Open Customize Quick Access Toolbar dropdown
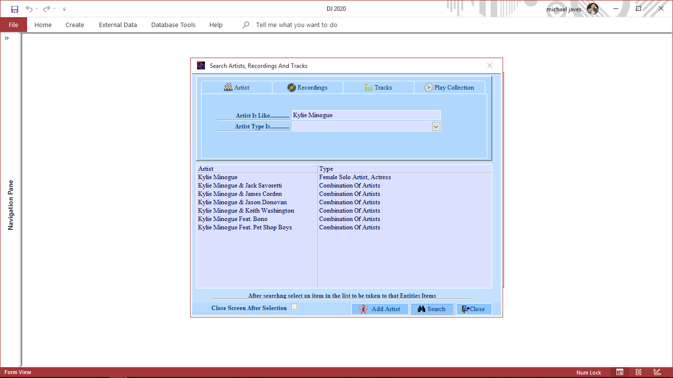The width and height of the screenshot is (673, 378). 65,9
